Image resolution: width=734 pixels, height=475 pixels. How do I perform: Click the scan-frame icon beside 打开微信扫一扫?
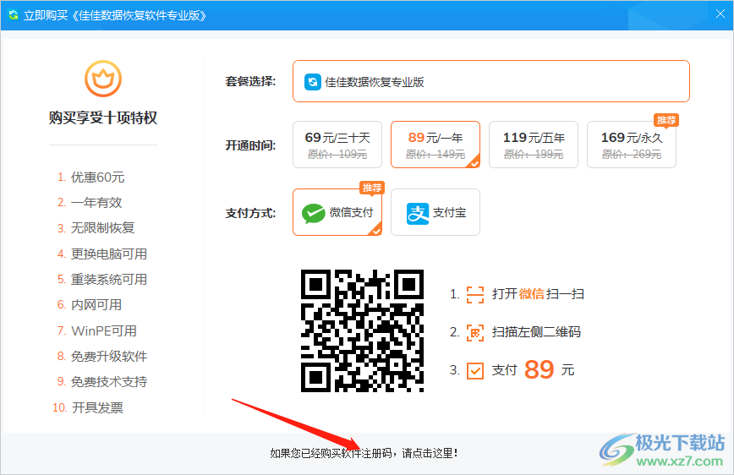point(475,295)
